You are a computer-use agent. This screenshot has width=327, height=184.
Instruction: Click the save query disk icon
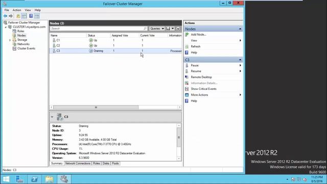[x=168, y=29]
